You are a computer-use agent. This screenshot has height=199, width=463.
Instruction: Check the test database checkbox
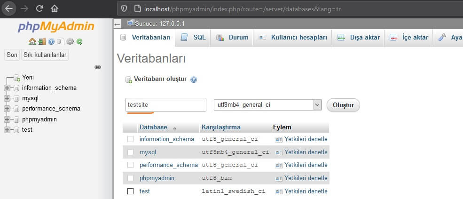click(131, 191)
